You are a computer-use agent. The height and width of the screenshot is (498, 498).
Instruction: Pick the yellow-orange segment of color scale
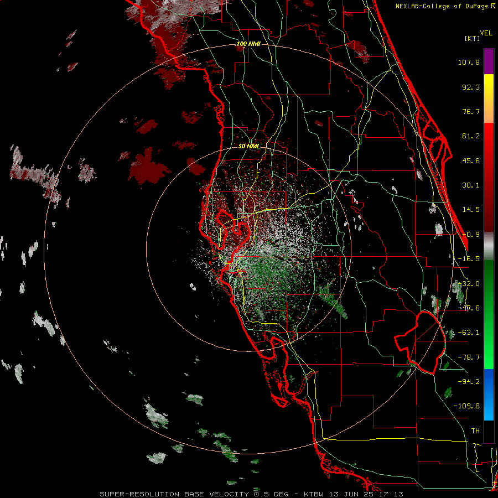coord(489,98)
